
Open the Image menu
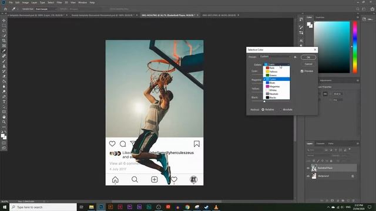[25, 2]
